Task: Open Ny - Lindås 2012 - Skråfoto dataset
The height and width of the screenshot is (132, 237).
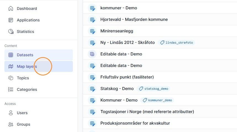Action: pyautogui.click(x=127, y=43)
